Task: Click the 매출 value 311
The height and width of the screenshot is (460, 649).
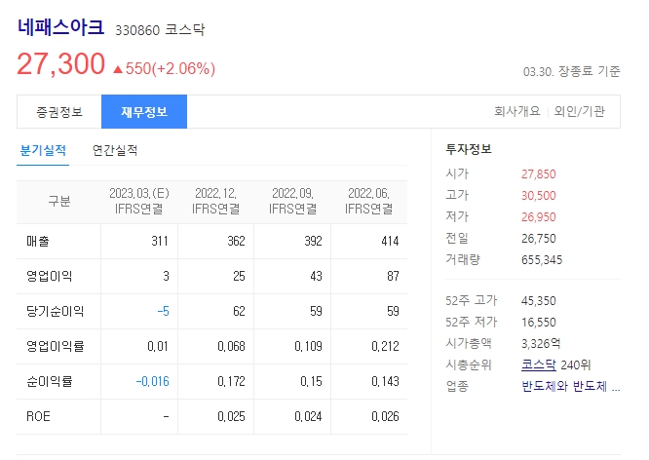Action: point(160,241)
